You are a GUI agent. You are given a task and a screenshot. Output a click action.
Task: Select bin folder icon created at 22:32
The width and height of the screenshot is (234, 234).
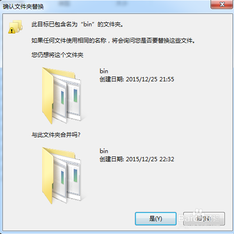coord(62,176)
